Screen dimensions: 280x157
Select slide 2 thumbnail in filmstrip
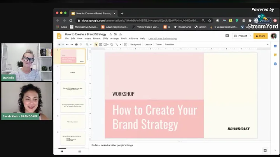pyautogui.click(x=73, y=73)
